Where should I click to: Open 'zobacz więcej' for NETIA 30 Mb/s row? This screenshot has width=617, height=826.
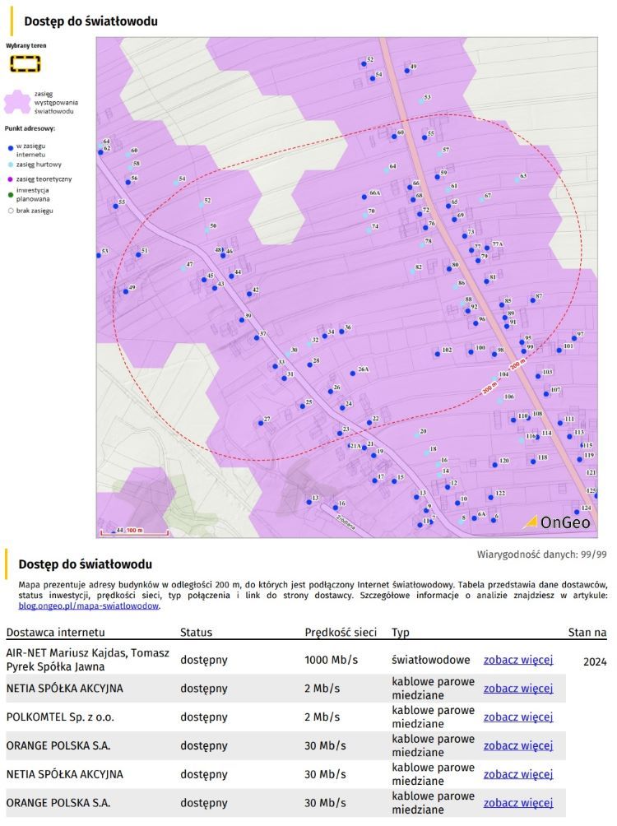pyautogui.click(x=518, y=774)
